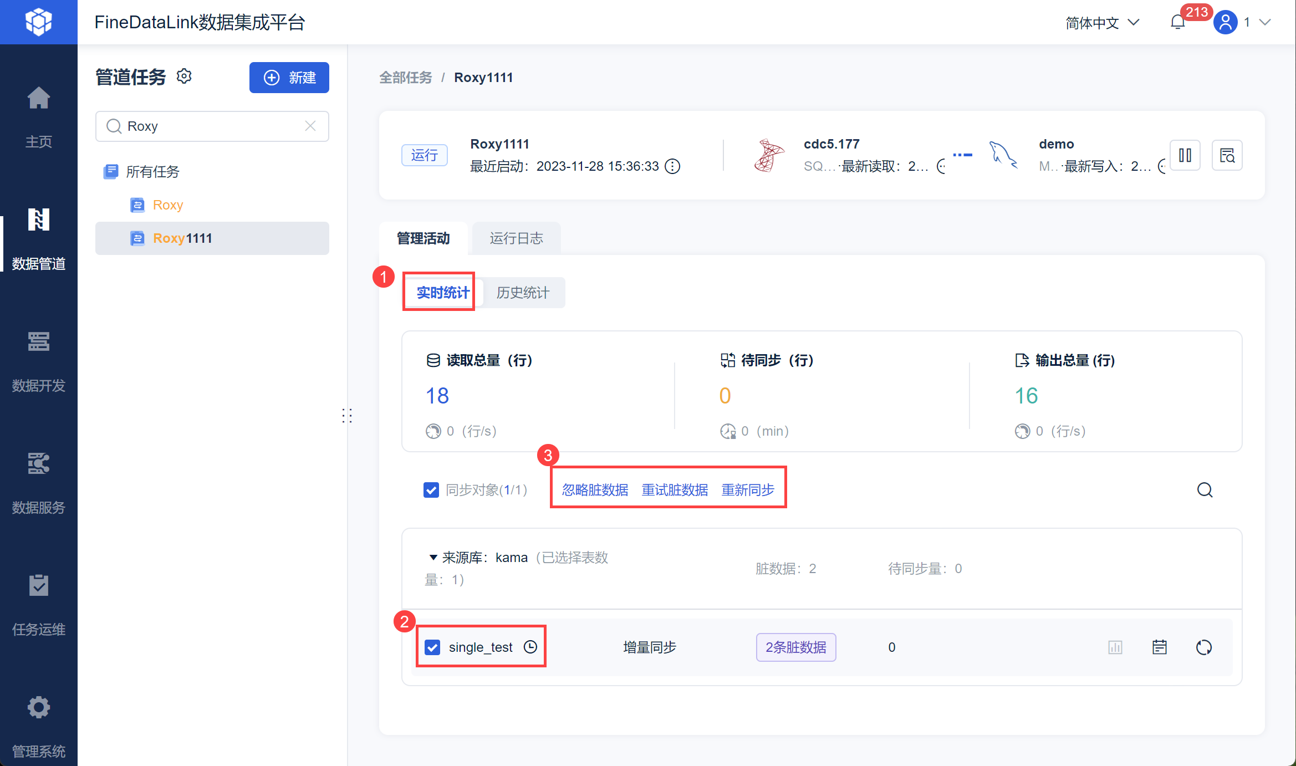Switch to the 历史统计 toggle
Screen dimensions: 1296x766
pos(522,293)
